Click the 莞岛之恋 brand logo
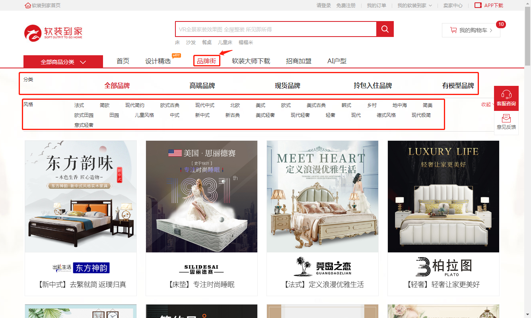Image resolution: width=531 pixels, height=318 pixels. [x=323, y=266]
